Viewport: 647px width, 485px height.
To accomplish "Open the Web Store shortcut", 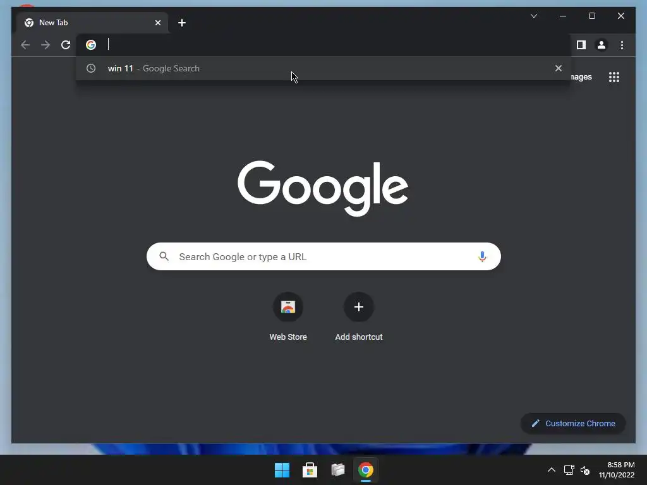I will tap(288, 317).
